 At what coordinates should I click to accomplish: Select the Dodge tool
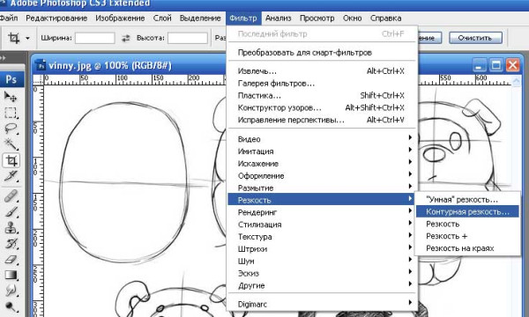tap(11, 306)
